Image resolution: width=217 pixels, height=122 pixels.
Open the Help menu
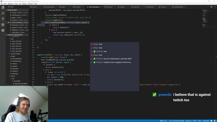[35, 4]
